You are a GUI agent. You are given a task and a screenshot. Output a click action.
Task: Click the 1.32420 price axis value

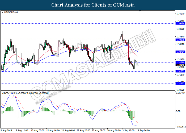pyautogui.click(x=180, y=59)
